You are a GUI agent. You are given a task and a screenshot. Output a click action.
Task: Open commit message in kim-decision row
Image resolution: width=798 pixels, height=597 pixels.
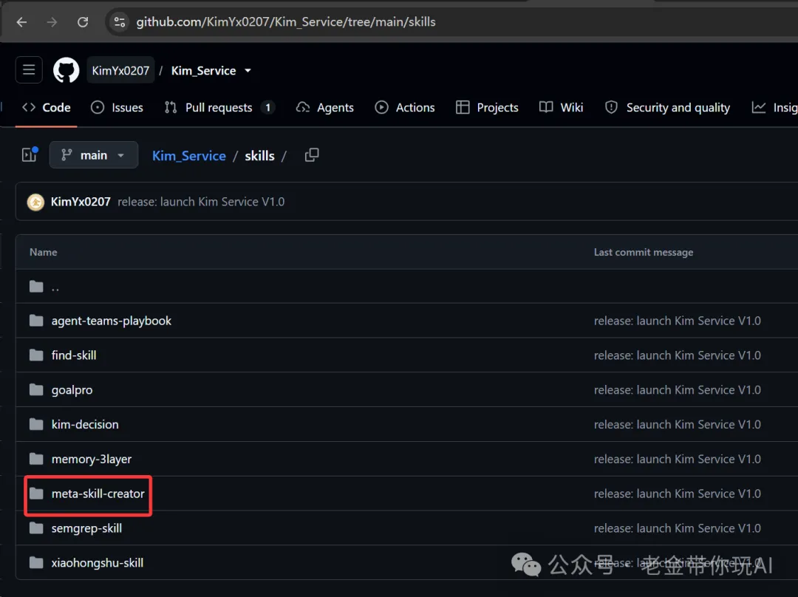[x=678, y=424]
